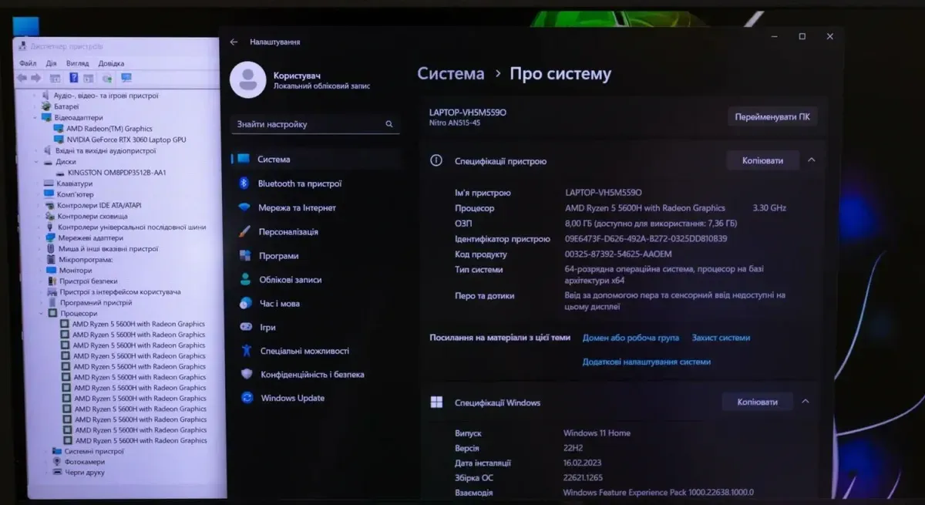Collapse the Специфікації пристрою section chevron
Viewport: 925px width, 505px height.
point(811,160)
